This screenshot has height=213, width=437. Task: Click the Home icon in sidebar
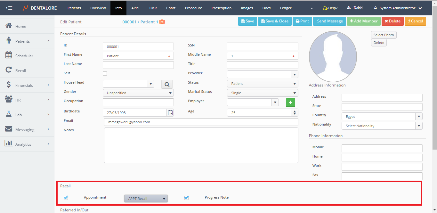coord(9,26)
